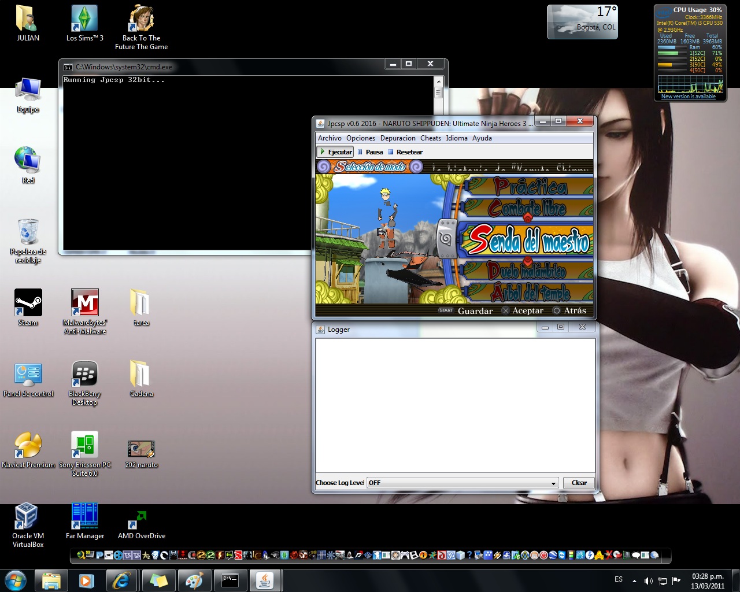Select the JULIAN user folder icon
Image resolution: width=740 pixels, height=592 pixels.
coord(28,23)
